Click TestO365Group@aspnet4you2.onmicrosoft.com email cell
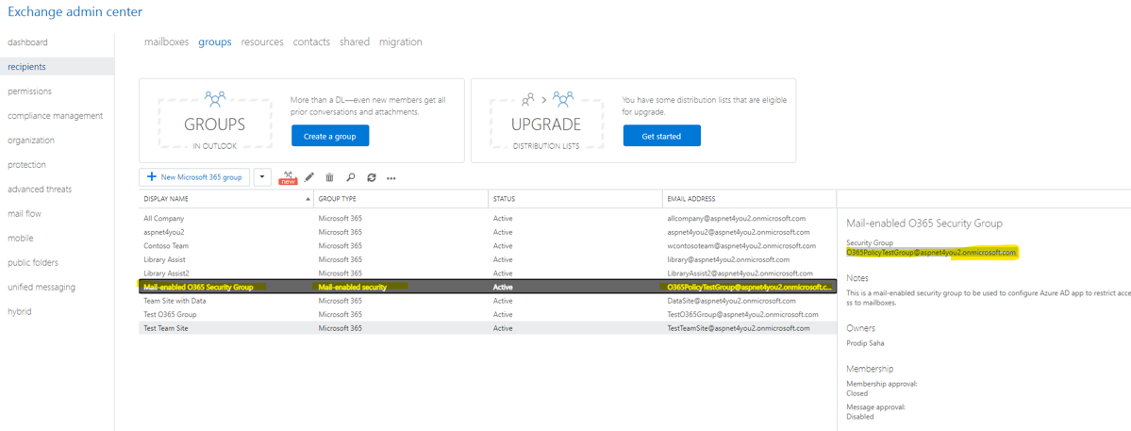 coord(743,314)
